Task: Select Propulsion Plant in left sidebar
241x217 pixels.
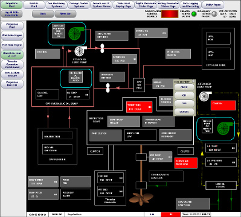Action: coord(12,26)
